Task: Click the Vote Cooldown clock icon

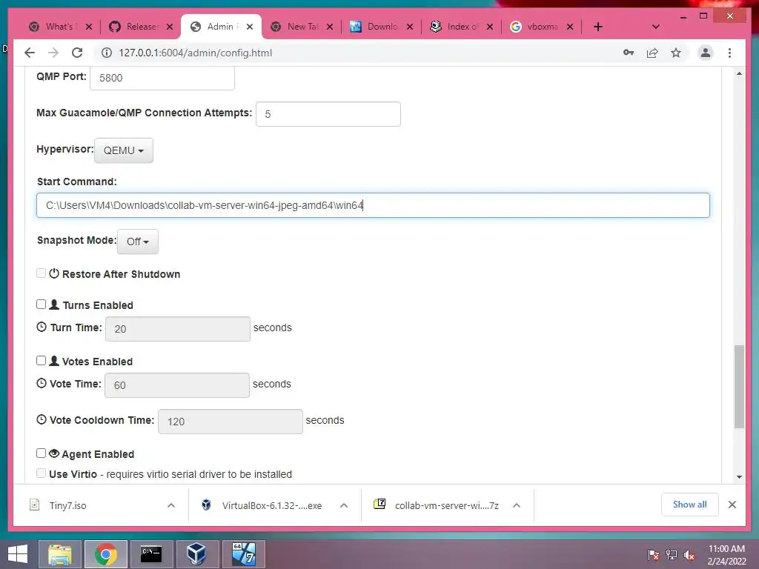Action: click(42, 419)
